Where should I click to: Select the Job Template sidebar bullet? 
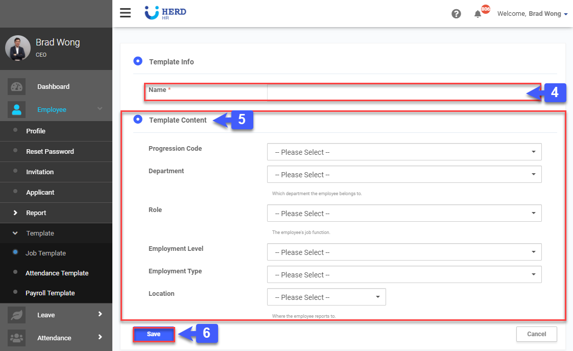(x=15, y=252)
